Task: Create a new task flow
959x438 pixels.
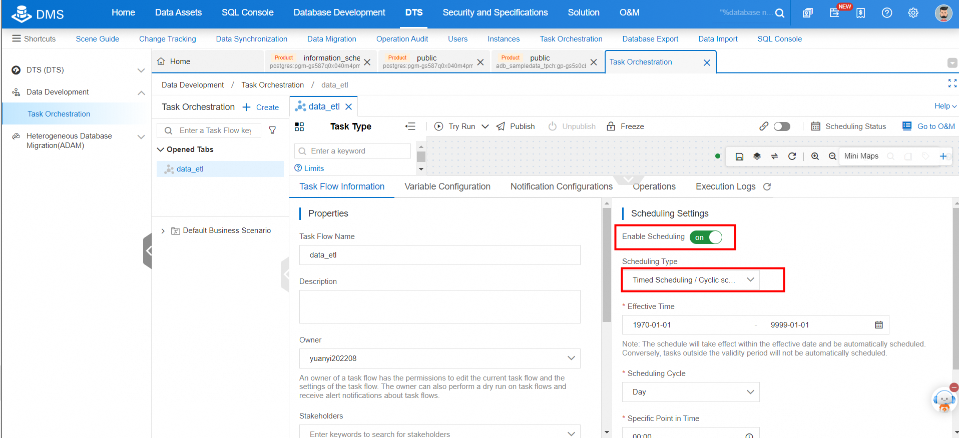Action: (261, 107)
